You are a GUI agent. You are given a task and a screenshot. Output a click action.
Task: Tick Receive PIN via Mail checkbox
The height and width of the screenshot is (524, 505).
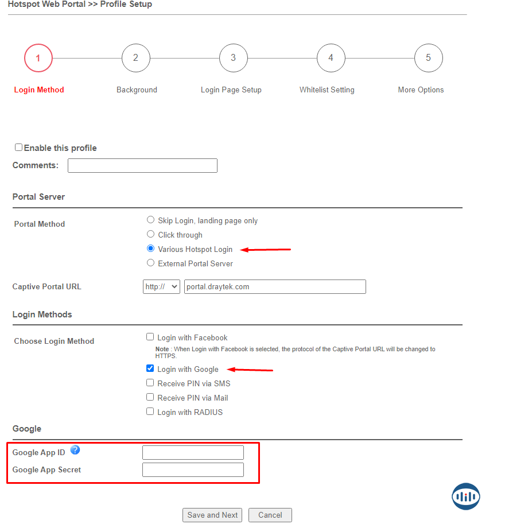tap(150, 397)
